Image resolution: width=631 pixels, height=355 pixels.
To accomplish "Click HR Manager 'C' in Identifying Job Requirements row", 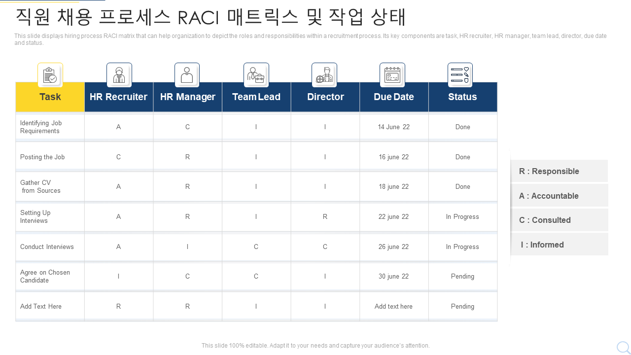I will pos(188,127).
